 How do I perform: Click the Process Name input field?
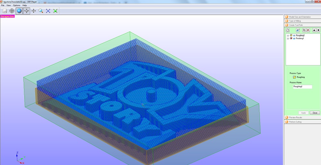pyautogui.click(x=303, y=87)
